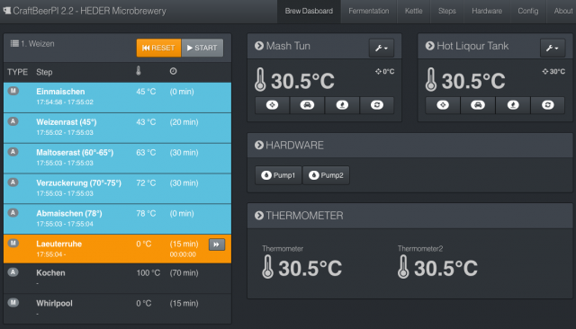The image size is (576, 329).
Task: Collapse the HARDWARE section arrow
Action: coord(259,145)
